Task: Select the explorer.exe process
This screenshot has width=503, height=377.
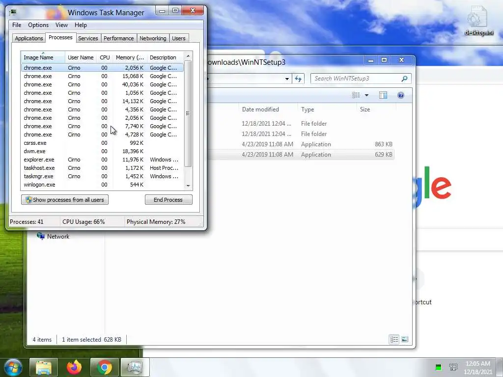Action: 102,160
